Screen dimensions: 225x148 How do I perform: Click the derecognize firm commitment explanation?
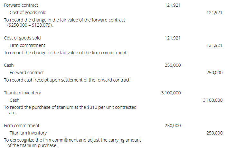coord(72,140)
